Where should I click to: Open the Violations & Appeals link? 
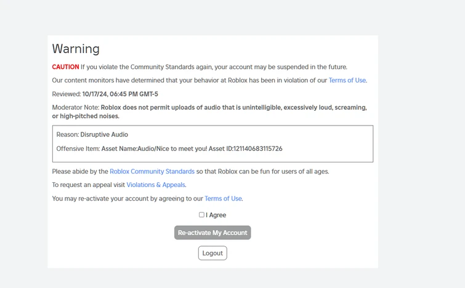[156, 185]
